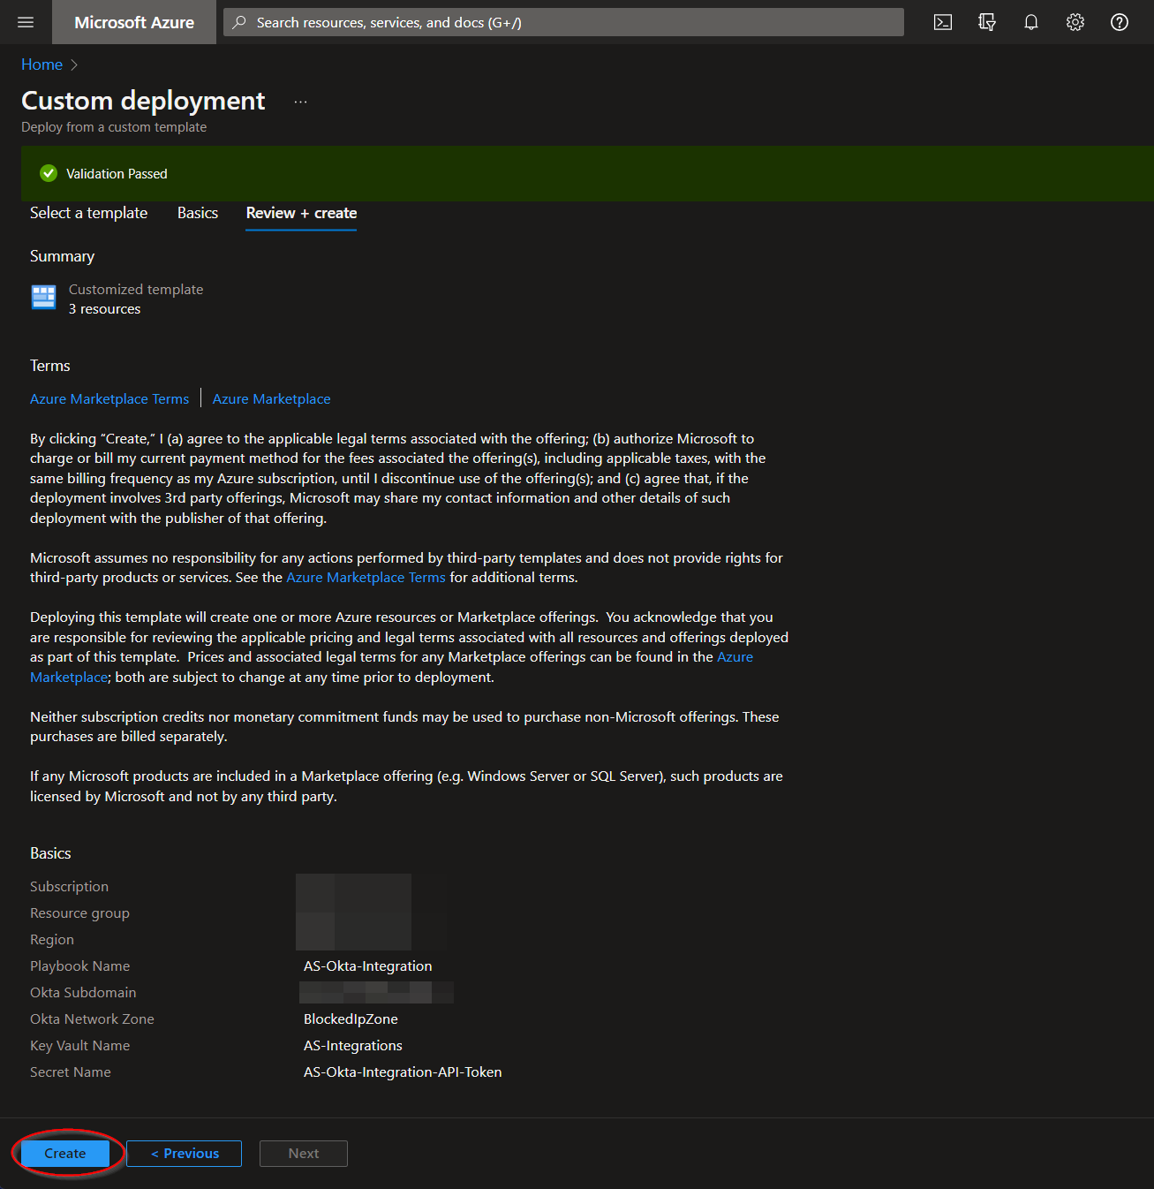This screenshot has width=1154, height=1189.
Task: Click the search magnifier icon
Action: point(239,22)
